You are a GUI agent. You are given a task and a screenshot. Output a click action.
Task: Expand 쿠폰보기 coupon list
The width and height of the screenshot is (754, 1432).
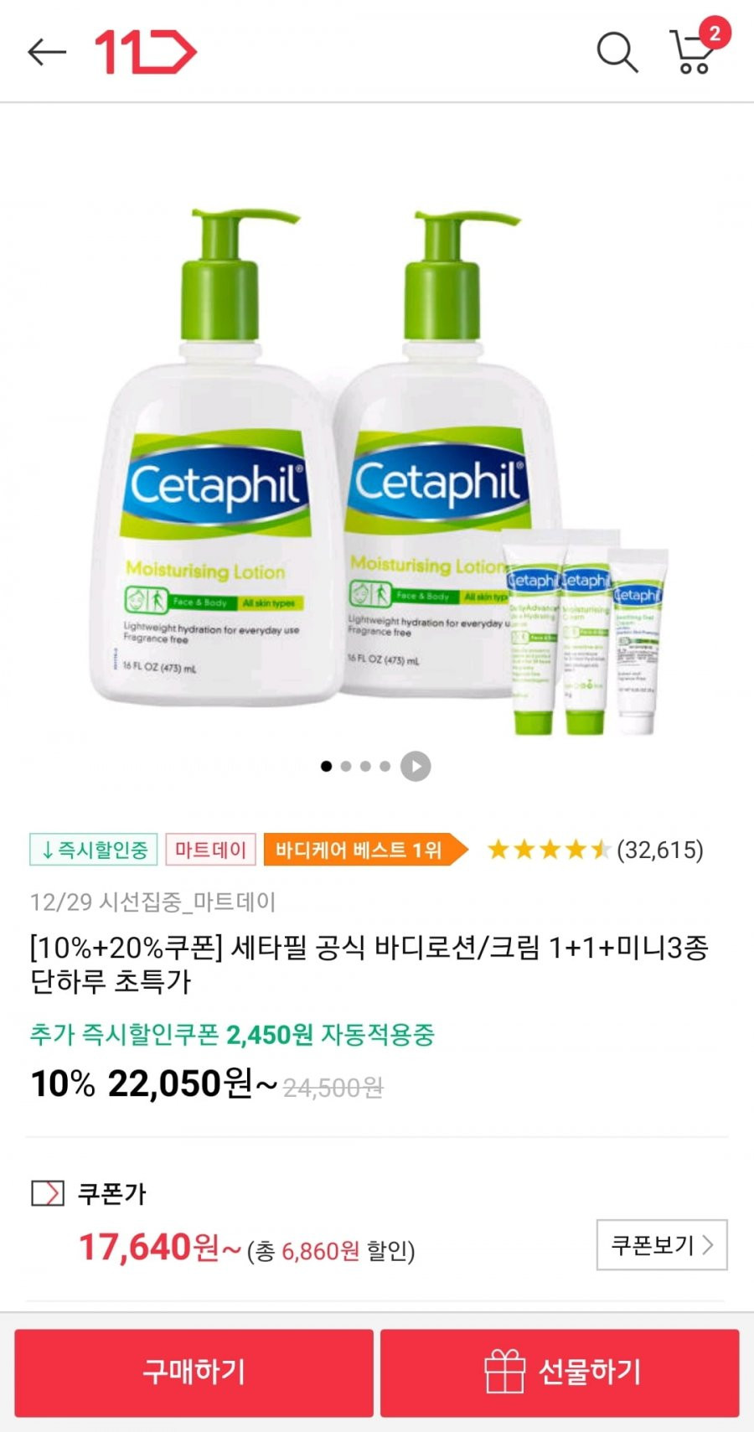[x=662, y=1245]
